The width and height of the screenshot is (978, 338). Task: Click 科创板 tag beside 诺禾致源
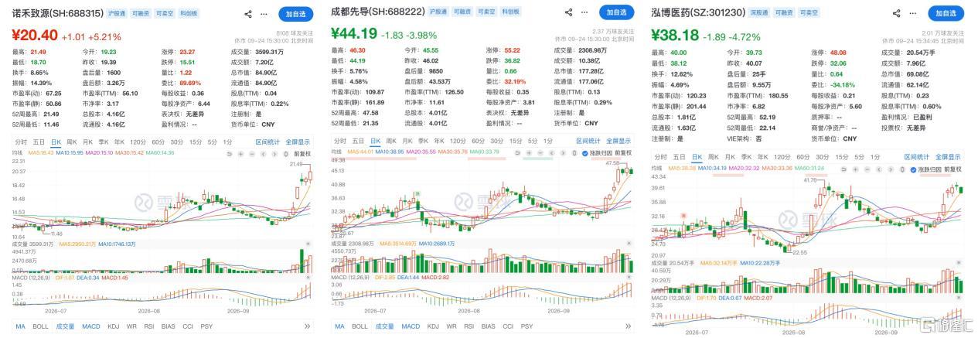pos(189,13)
